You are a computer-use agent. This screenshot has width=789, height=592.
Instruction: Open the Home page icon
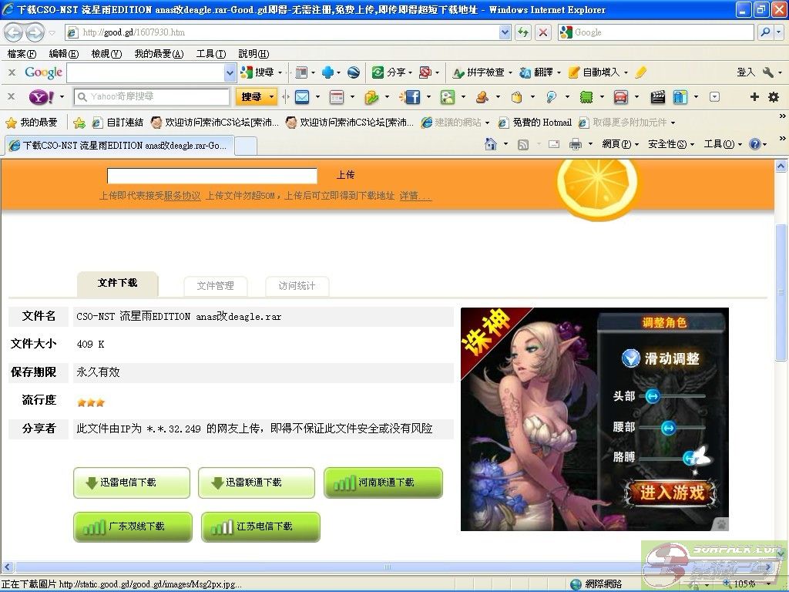pyautogui.click(x=491, y=144)
